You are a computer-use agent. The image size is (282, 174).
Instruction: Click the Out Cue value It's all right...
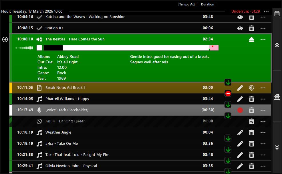[69, 62]
